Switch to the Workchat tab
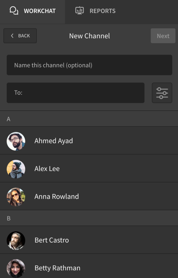178x278 pixels. [32, 11]
